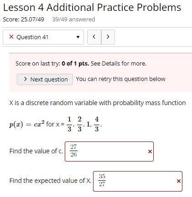Viewport: 192px width, 197px height.
Task: Click inside the expected value answer box
Action: [x=138, y=181]
